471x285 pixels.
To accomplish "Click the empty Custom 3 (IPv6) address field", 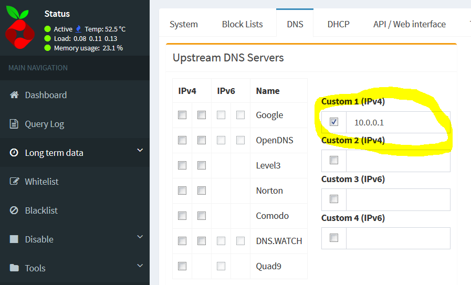I will (x=398, y=199).
